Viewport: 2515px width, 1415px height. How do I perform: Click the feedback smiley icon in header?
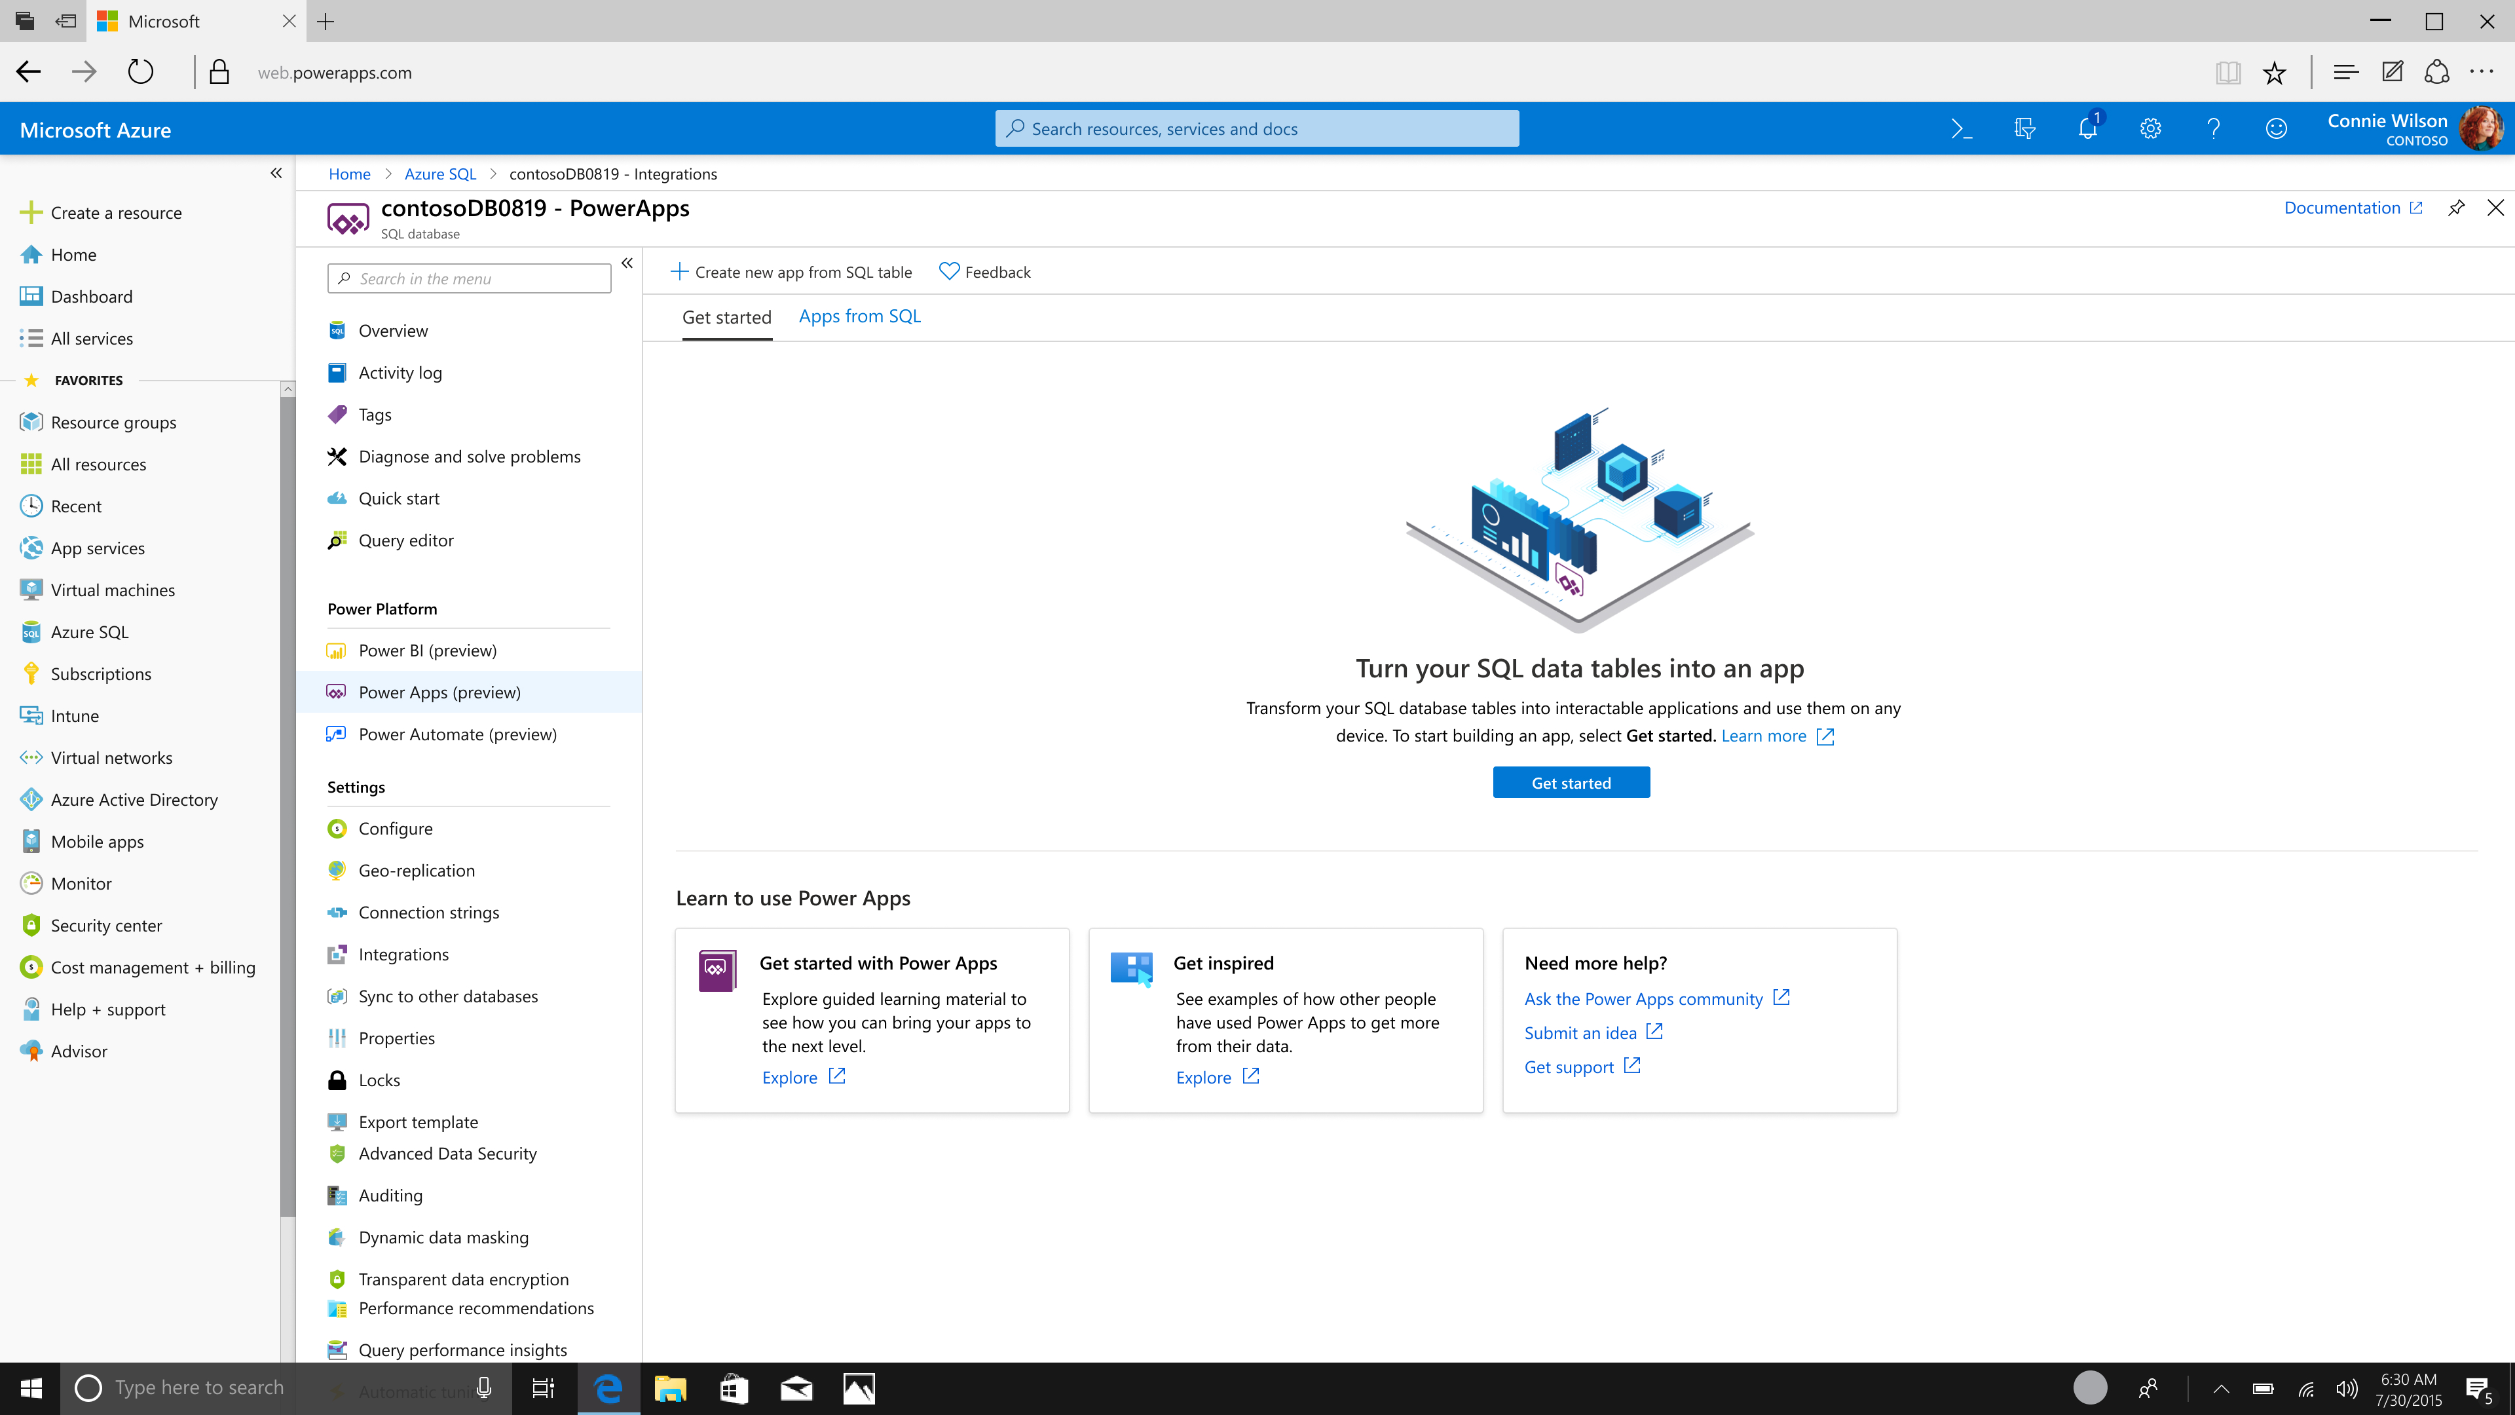coord(2276,129)
